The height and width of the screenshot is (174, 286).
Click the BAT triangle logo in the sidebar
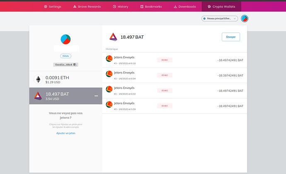click(38, 96)
